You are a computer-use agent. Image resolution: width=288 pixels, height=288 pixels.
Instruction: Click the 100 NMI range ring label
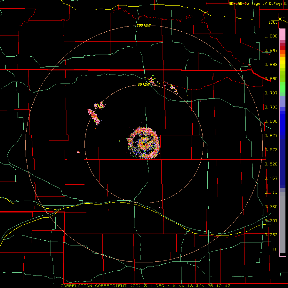point(144,25)
